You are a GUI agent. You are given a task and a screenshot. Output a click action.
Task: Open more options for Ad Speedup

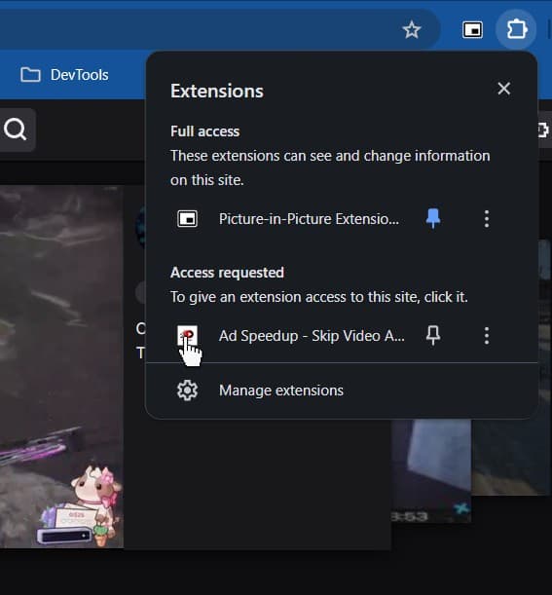pos(487,335)
